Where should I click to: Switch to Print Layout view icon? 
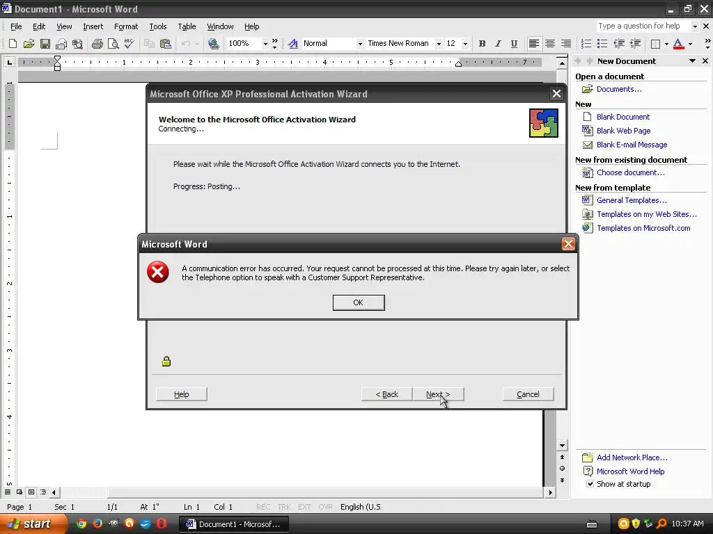tap(31, 492)
